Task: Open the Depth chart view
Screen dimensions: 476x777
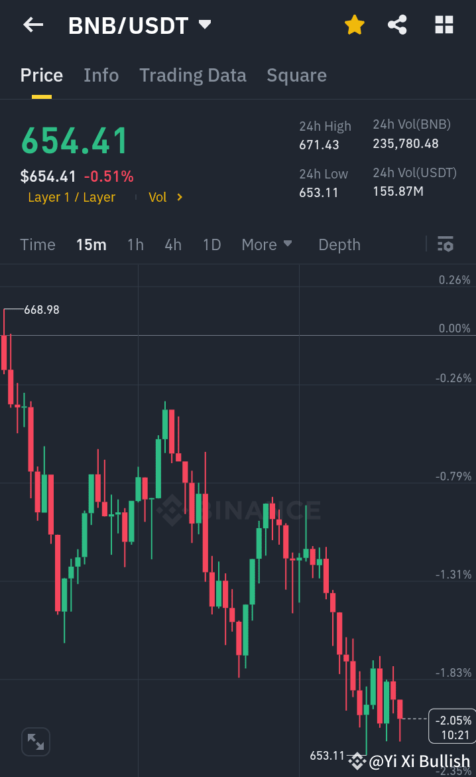Action: 339,244
